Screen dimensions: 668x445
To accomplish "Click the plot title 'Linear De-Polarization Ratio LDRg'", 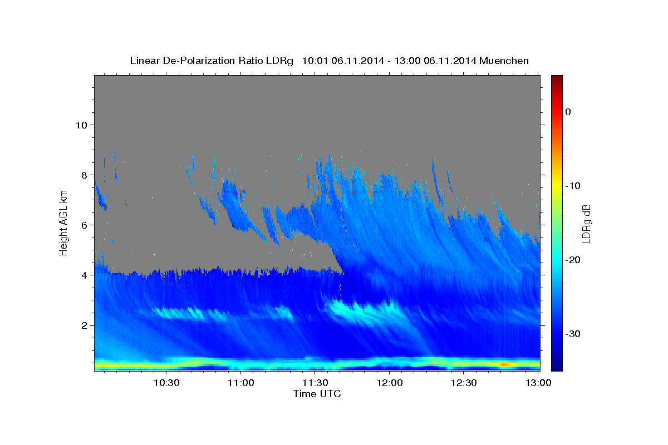I will [212, 60].
